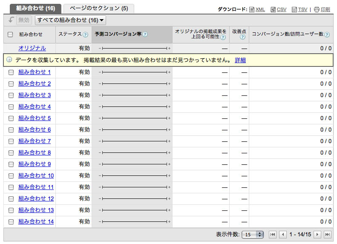Open help icon next to ステータス
This screenshot has height=244, width=337.
point(85,34)
